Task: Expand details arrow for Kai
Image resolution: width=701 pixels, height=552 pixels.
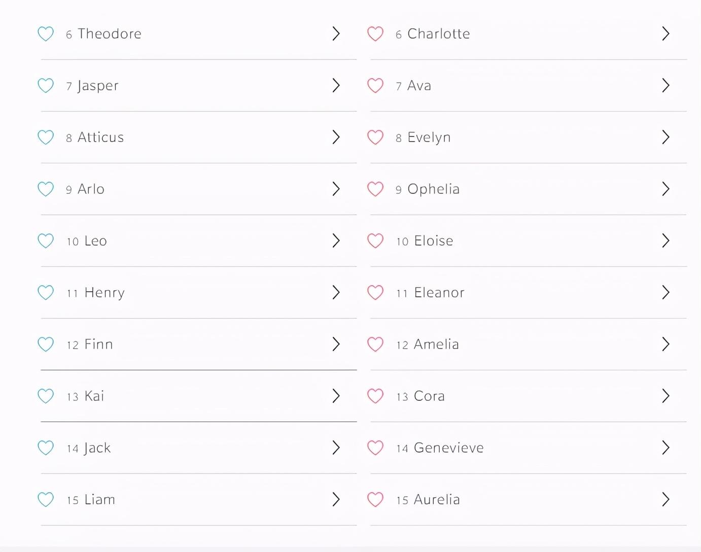Action: pos(336,396)
